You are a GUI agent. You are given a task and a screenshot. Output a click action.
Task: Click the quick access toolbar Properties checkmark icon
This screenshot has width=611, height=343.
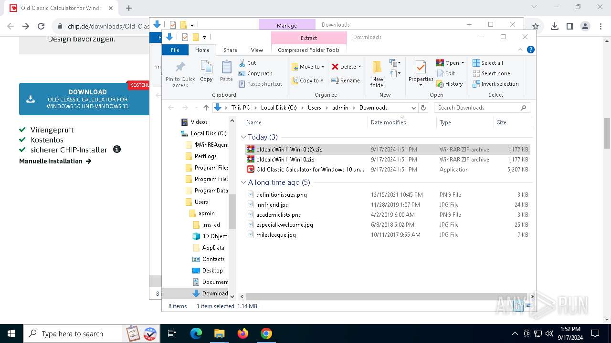point(185,37)
